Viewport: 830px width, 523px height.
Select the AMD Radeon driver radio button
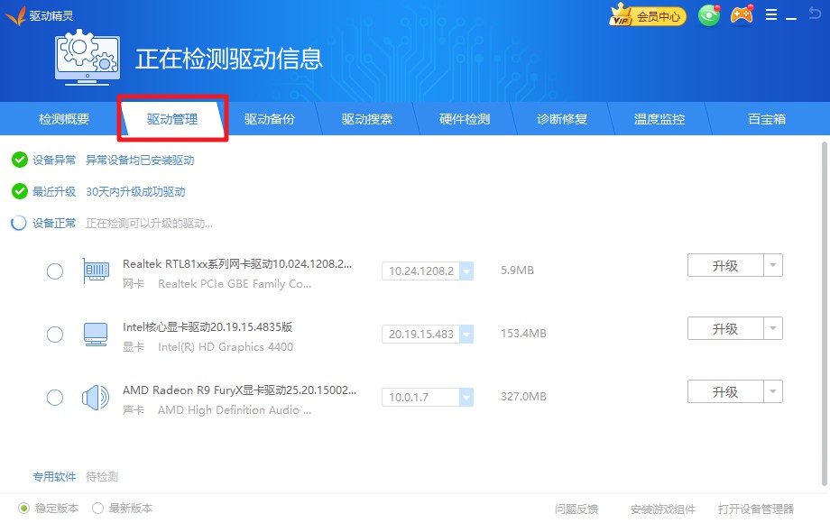(x=55, y=398)
